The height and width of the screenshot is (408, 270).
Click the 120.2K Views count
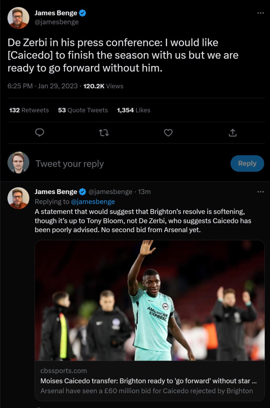coord(103,86)
